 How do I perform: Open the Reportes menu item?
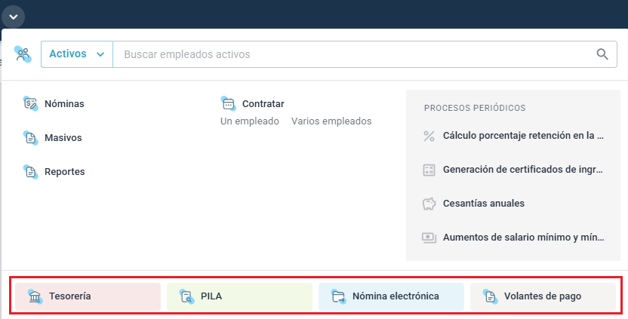[64, 172]
